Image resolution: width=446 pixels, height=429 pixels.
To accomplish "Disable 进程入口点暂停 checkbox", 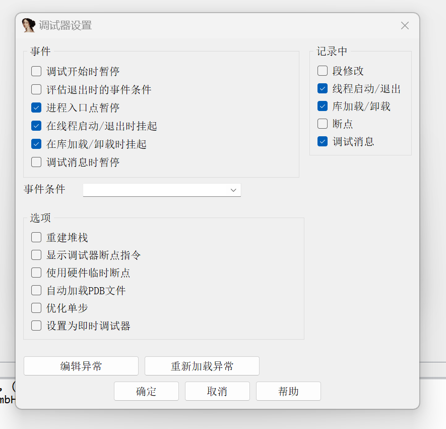I will (x=36, y=108).
